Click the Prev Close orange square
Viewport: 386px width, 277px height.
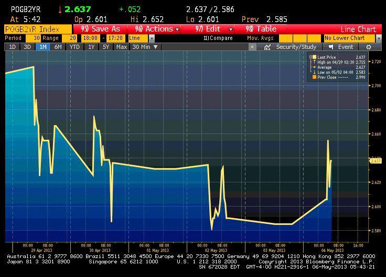(x=314, y=77)
